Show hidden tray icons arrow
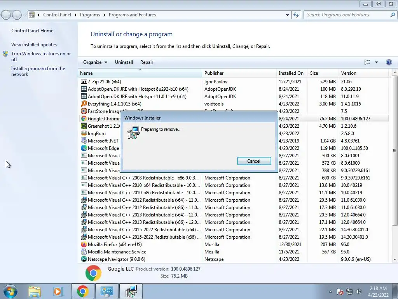This screenshot has width=398, height=299. (330, 292)
